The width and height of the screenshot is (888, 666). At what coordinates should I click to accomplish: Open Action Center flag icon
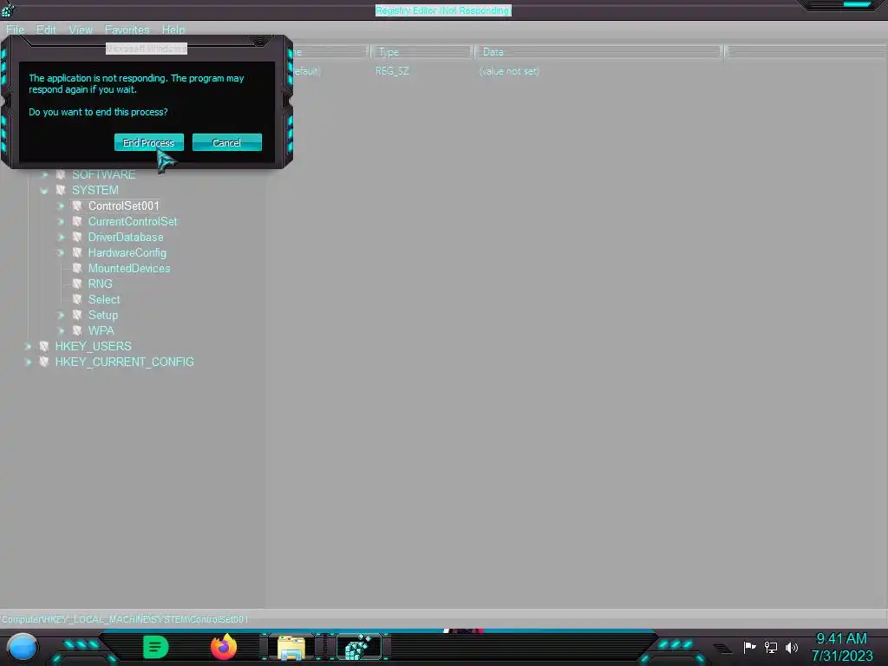pyautogui.click(x=750, y=647)
